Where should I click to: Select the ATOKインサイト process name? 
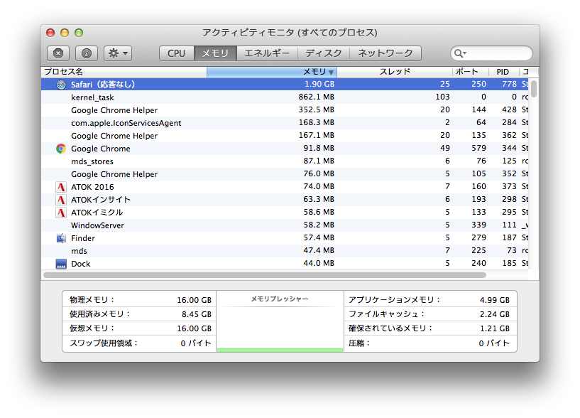(x=101, y=200)
